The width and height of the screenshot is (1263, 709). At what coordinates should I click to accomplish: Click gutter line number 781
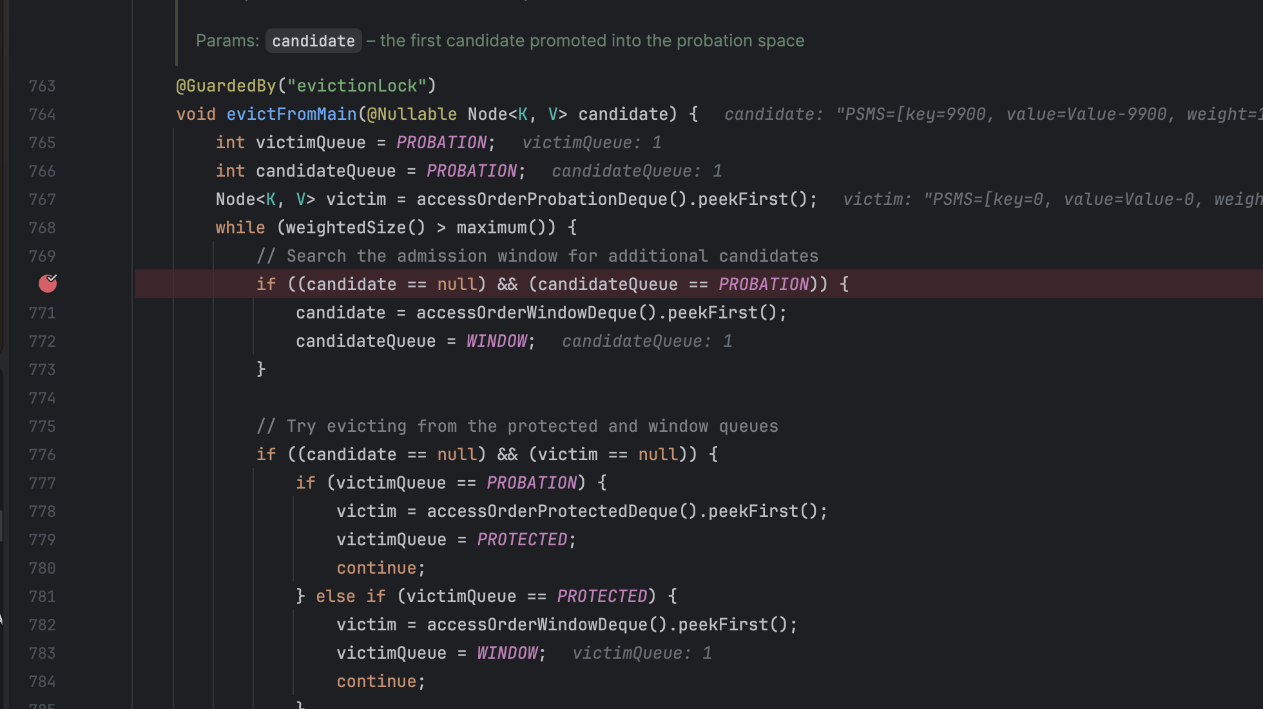coord(42,597)
